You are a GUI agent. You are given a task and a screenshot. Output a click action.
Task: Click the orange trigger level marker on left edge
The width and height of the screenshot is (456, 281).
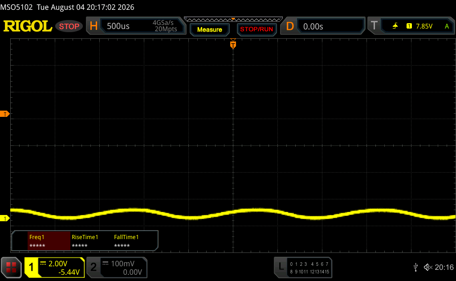(4, 114)
